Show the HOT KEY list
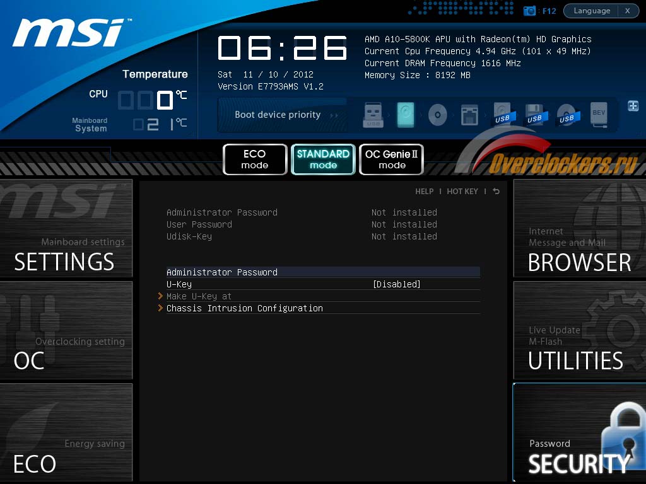The width and height of the screenshot is (646, 484). click(462, 192)
